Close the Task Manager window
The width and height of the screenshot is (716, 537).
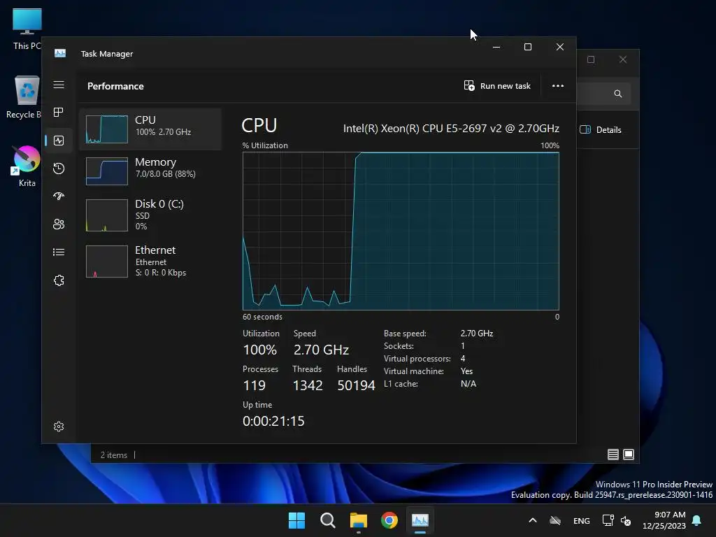pyautogui.click(x=560, y=47)
